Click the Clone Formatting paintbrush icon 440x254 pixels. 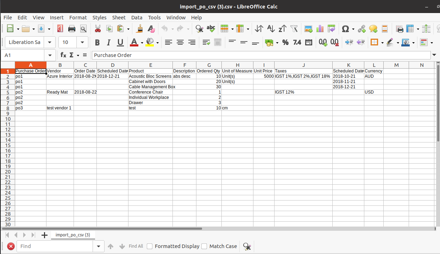coord(140,28)
